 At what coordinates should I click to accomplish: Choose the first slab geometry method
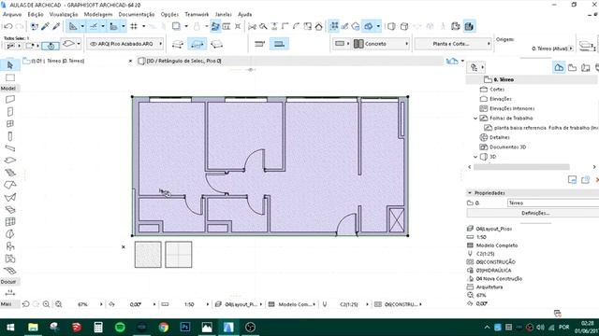click(178, 44)
